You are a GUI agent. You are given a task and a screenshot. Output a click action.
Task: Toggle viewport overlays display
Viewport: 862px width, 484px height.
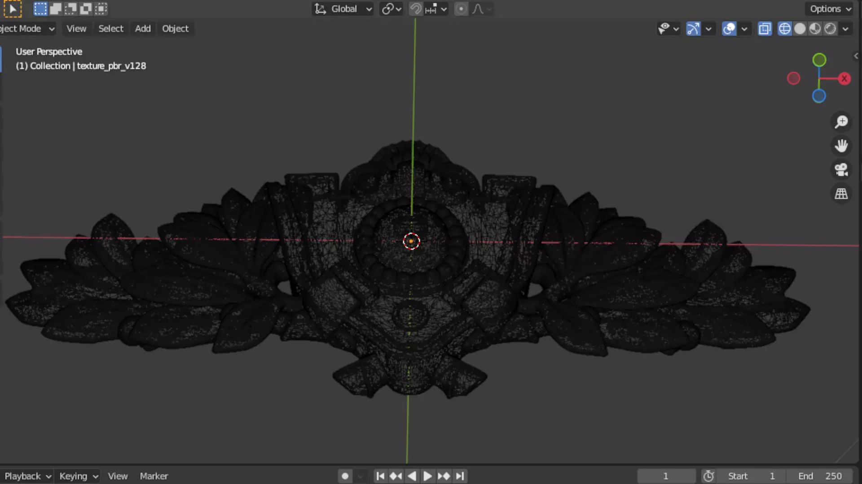pos(729,29)
